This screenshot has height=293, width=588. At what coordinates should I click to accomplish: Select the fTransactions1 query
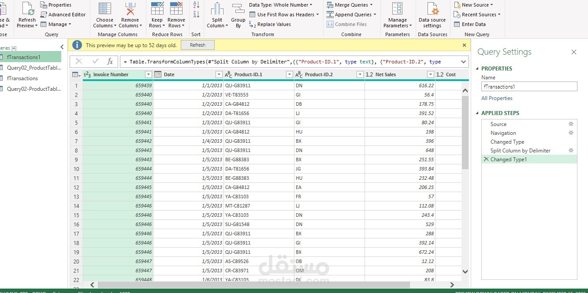click(x=30, y=57)
